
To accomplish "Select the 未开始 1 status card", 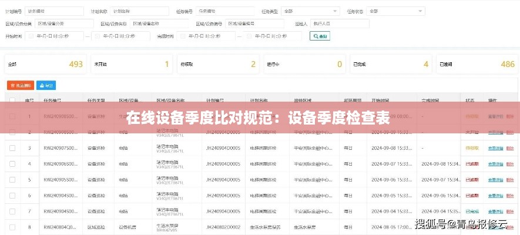I will [132, 64].
